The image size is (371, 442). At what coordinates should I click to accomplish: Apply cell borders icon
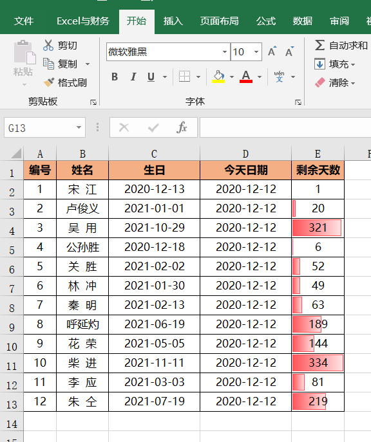(x=184, y=77)
